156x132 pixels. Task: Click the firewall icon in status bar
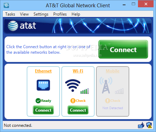141,125
